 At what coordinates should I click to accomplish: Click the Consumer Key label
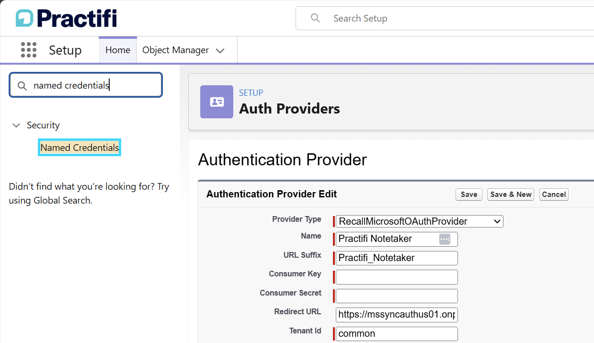click(x=295, y=274)
